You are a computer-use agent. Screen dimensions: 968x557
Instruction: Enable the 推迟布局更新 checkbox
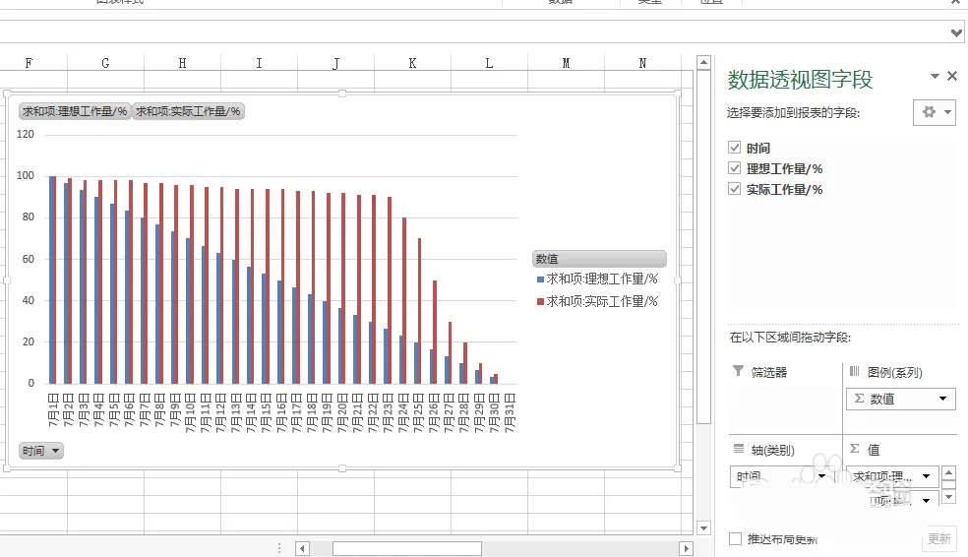[x=735, y=538]
